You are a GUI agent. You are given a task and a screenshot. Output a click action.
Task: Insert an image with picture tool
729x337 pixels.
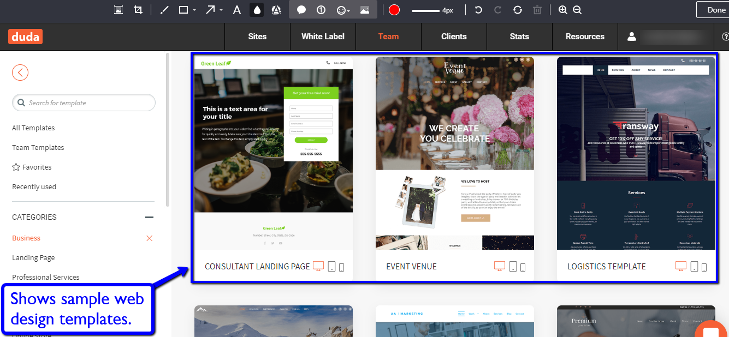click(365, 10)
